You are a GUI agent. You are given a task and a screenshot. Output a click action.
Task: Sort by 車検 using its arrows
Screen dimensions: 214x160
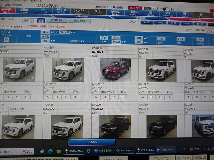pyautogui.click(x=146, y=38)
